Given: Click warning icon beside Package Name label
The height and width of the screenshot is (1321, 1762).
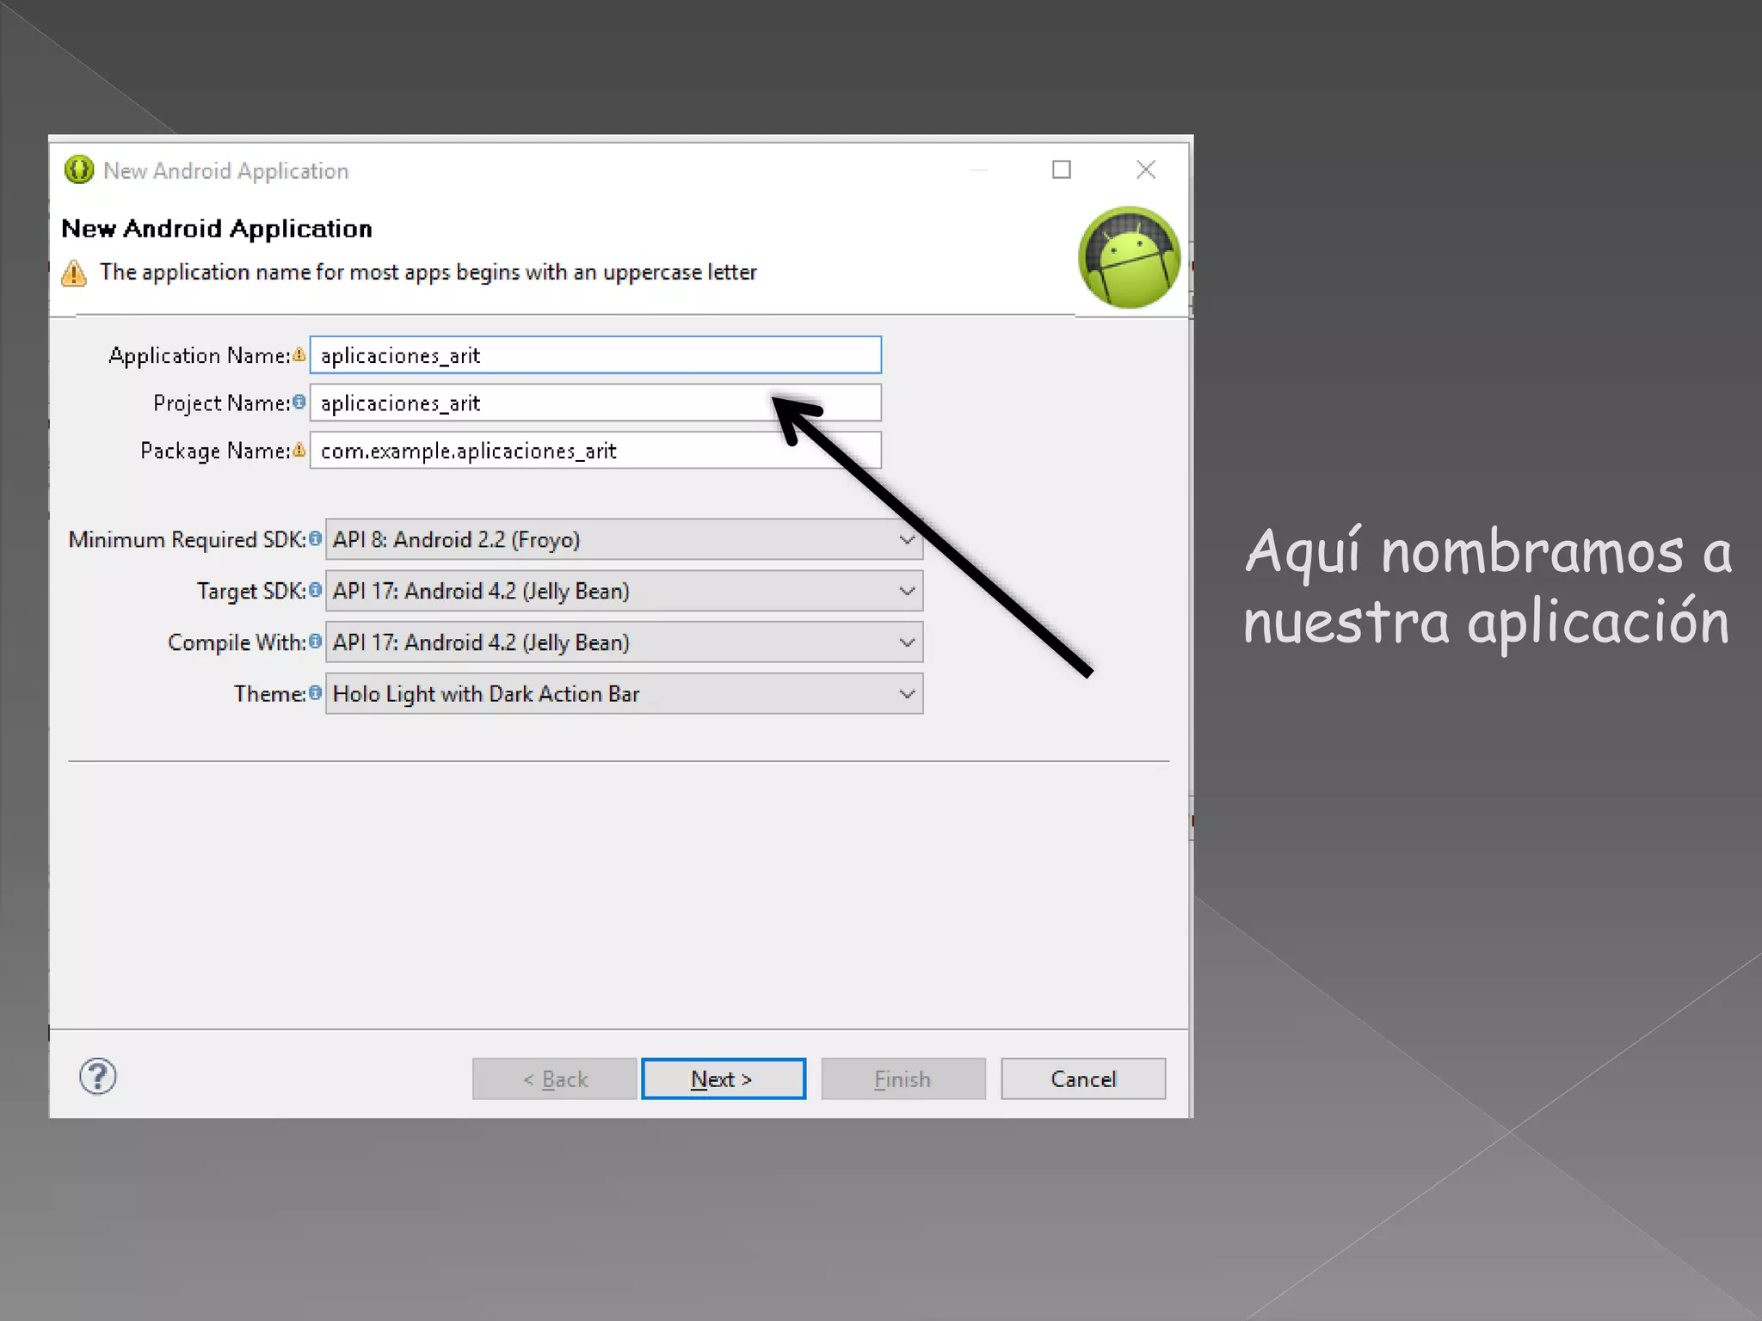Looking at the screenshot, I should (299, 449).
